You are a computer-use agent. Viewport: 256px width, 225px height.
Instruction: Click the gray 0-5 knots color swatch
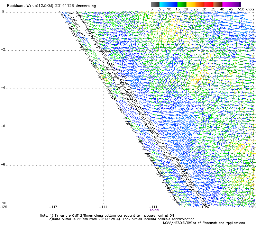[155, 4]
